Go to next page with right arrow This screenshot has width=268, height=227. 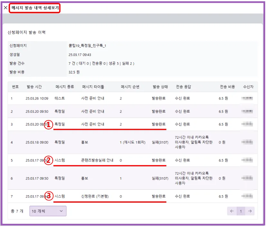point(250,211)
